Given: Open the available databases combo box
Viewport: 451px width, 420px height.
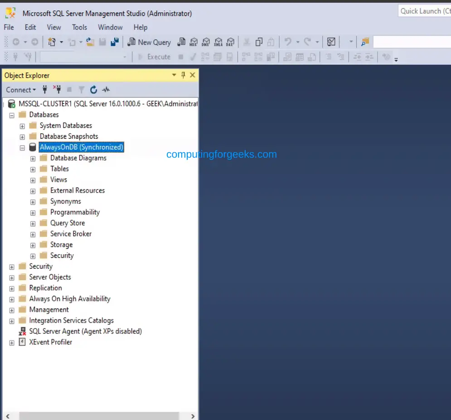Looking at the screenshot, I should point(84,57).
